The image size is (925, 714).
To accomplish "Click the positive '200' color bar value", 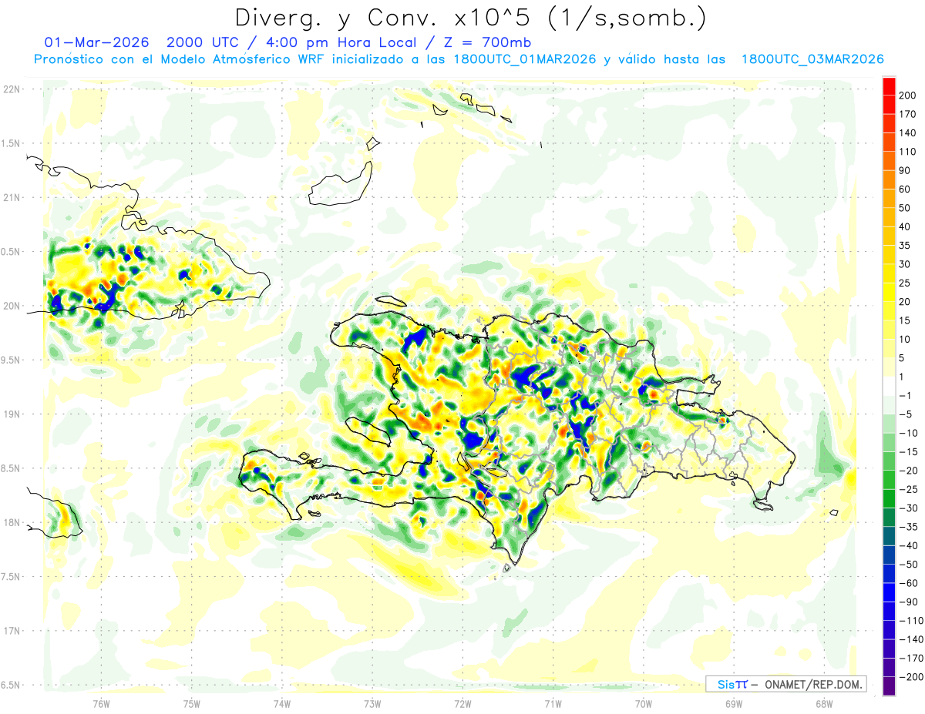I will tap(907, 96).
